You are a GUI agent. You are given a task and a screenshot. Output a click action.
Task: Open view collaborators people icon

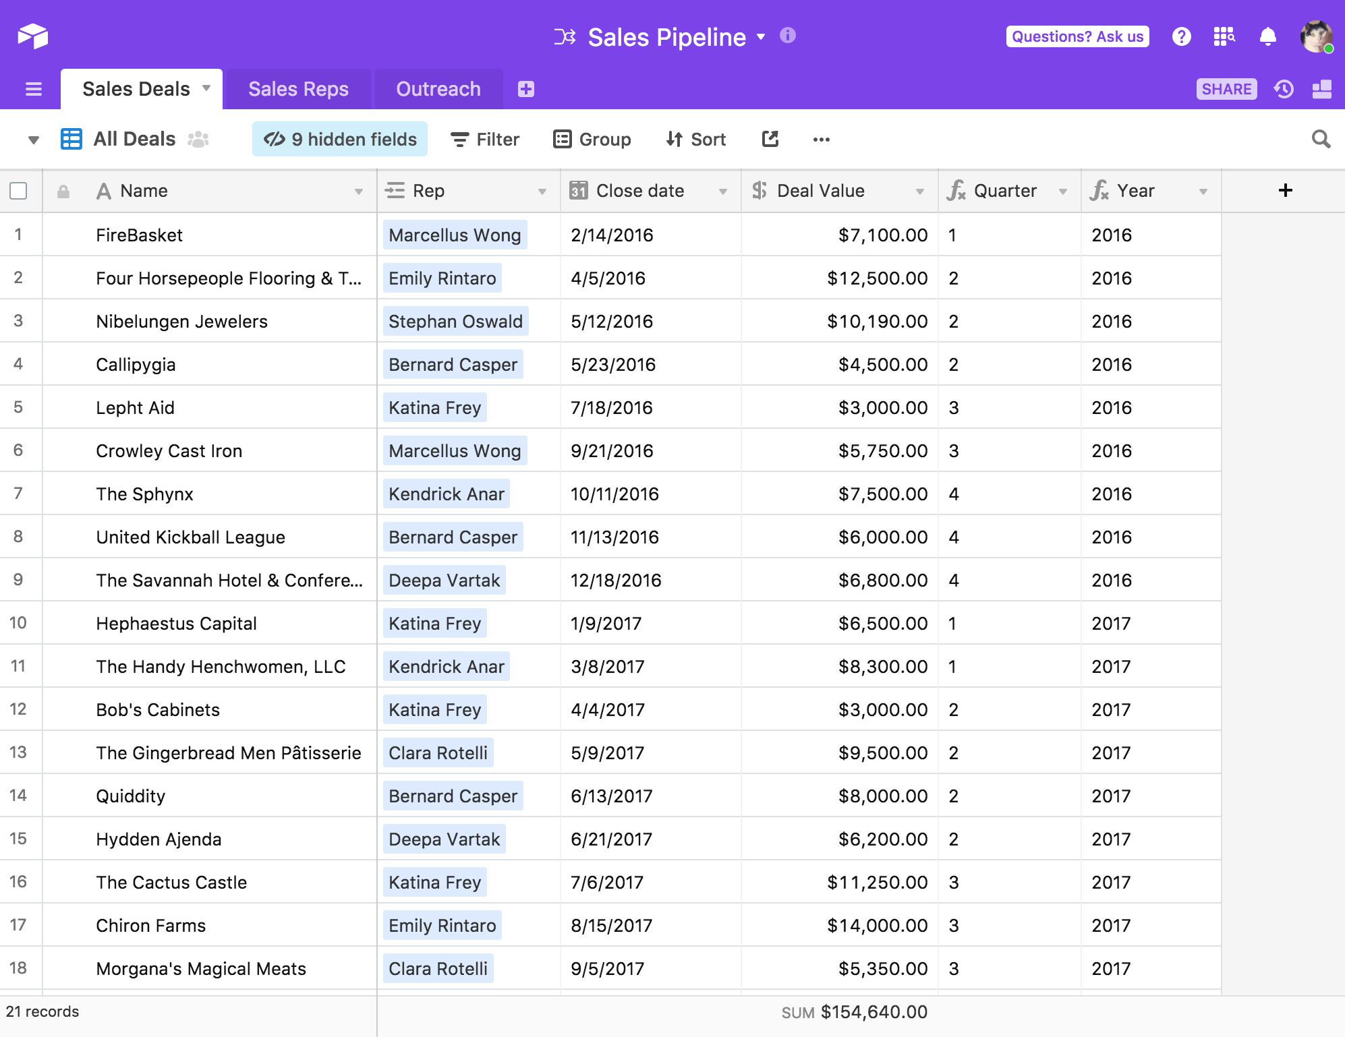click(198, 139)
